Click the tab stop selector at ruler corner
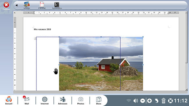This screenshot has width=189, height=106. pyautogui.click(x=15, y=13)
